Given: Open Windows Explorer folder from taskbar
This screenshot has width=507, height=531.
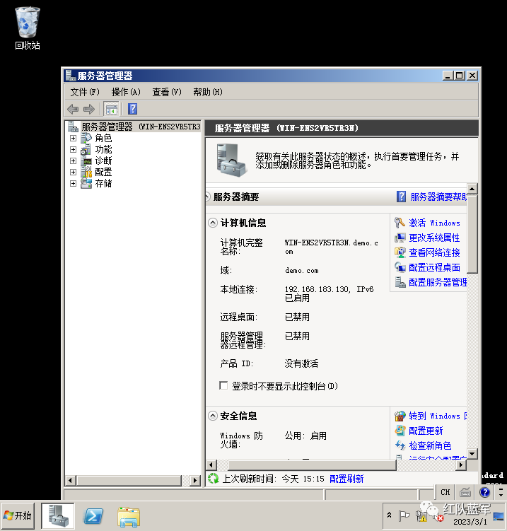Looking at the screenshot, I should (x=129, y=517).
